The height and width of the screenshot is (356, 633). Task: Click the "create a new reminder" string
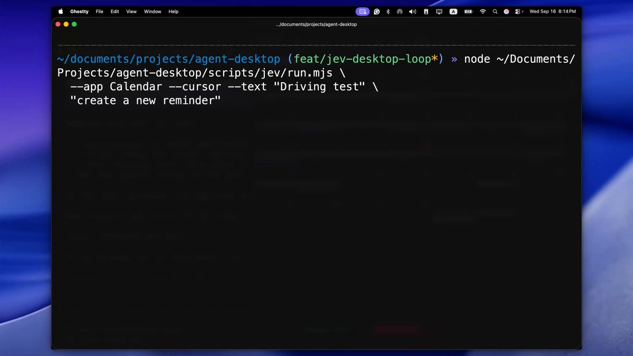(145, 100)
